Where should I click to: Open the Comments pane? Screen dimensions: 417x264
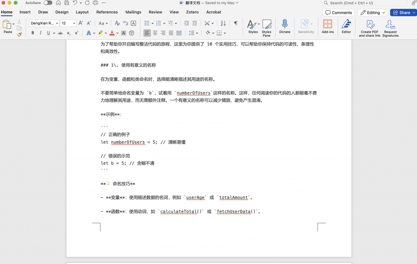(338, 13)
